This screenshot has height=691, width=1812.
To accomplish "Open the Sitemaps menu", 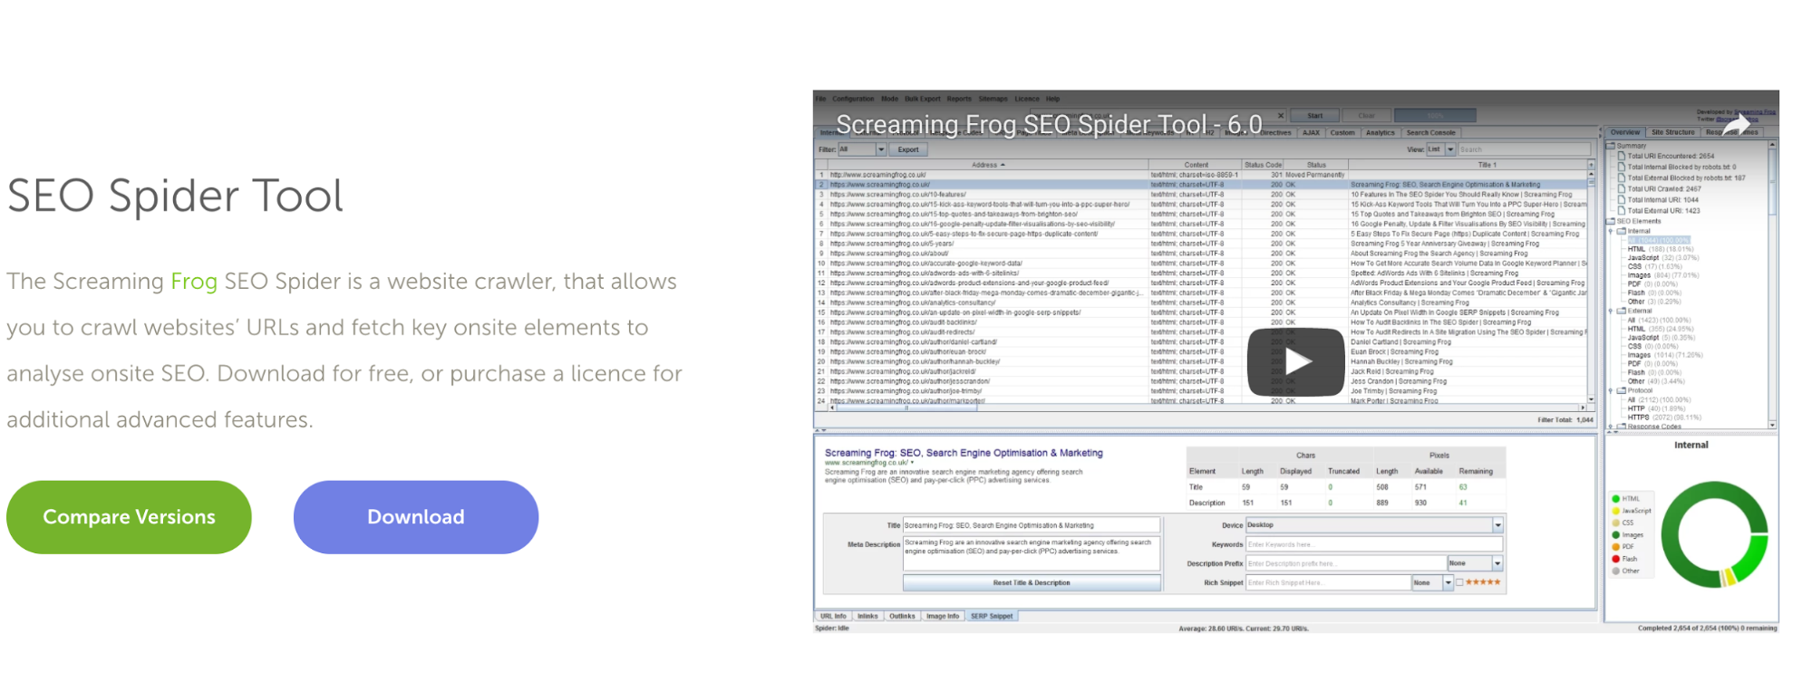I will point(993,99).
